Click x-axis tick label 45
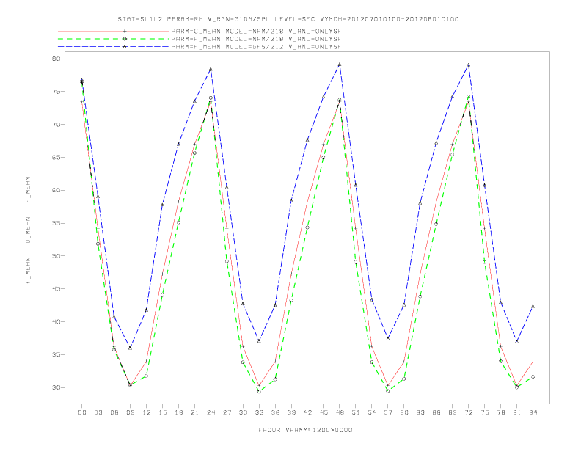Screen dimensions: 581x449 [324, 412]
